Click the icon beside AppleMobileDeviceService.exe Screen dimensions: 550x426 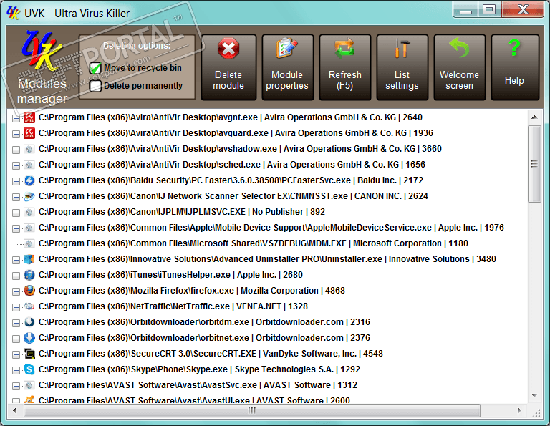tap(29, 228)
